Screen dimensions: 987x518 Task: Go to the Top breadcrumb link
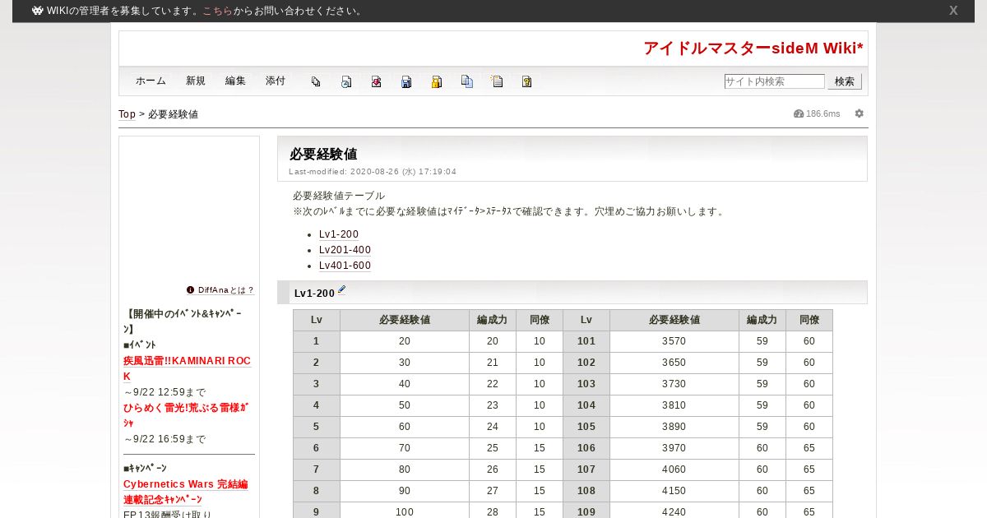127,114
